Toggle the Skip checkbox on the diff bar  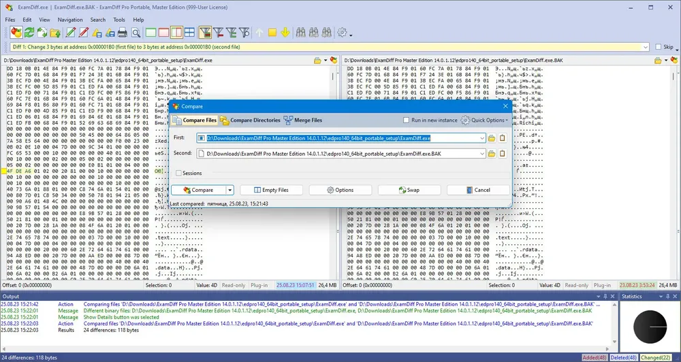[659, 47]
